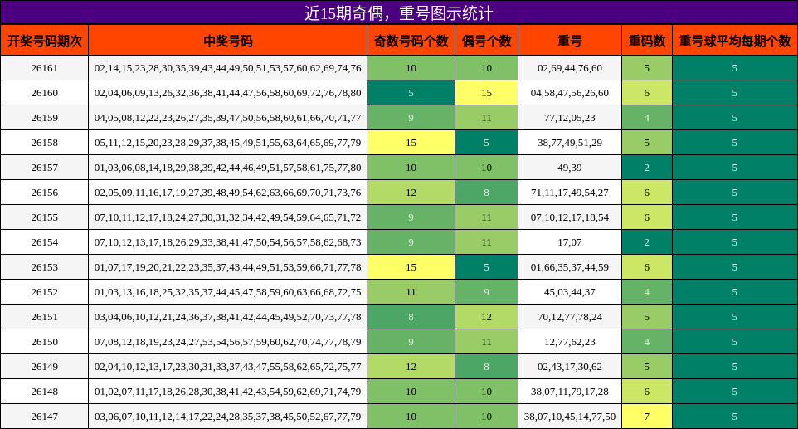This screenshot has width=798, height=429.
Task: Click repeat numbers 77,12,05,23
Action: [570, 118]
